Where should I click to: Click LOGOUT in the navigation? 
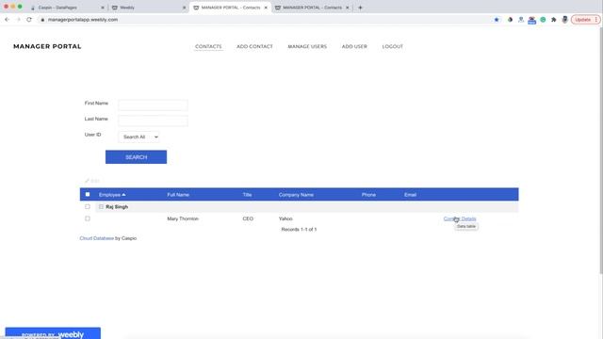click(x=393, y=46)
